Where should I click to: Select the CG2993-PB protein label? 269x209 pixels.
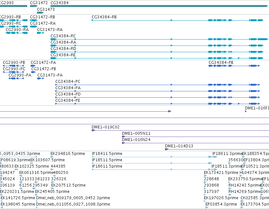tap(14, 63)
